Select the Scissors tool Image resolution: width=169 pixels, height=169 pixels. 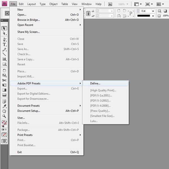pos(4,80)
